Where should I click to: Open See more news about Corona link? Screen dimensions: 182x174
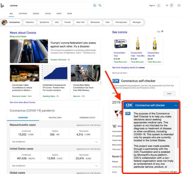point(23,102)
